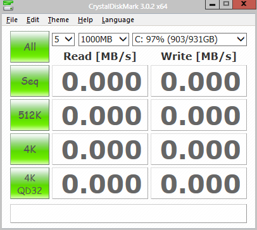Click the 4K QD32 write result value
Viewport: 257px width, 230px height.
pos(199,183)
